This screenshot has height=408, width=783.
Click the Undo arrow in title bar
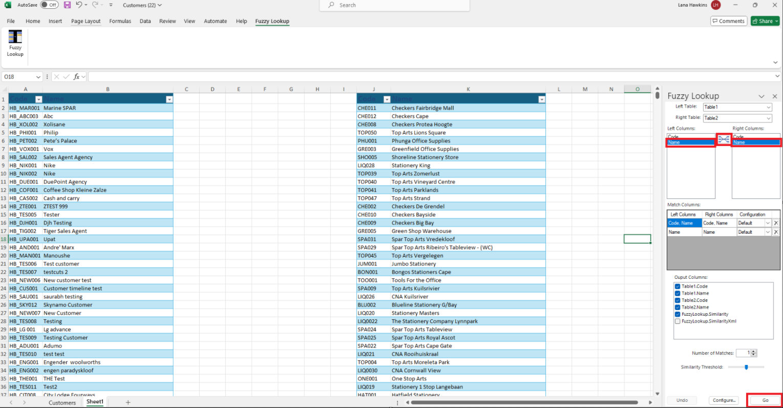[79, 5]
